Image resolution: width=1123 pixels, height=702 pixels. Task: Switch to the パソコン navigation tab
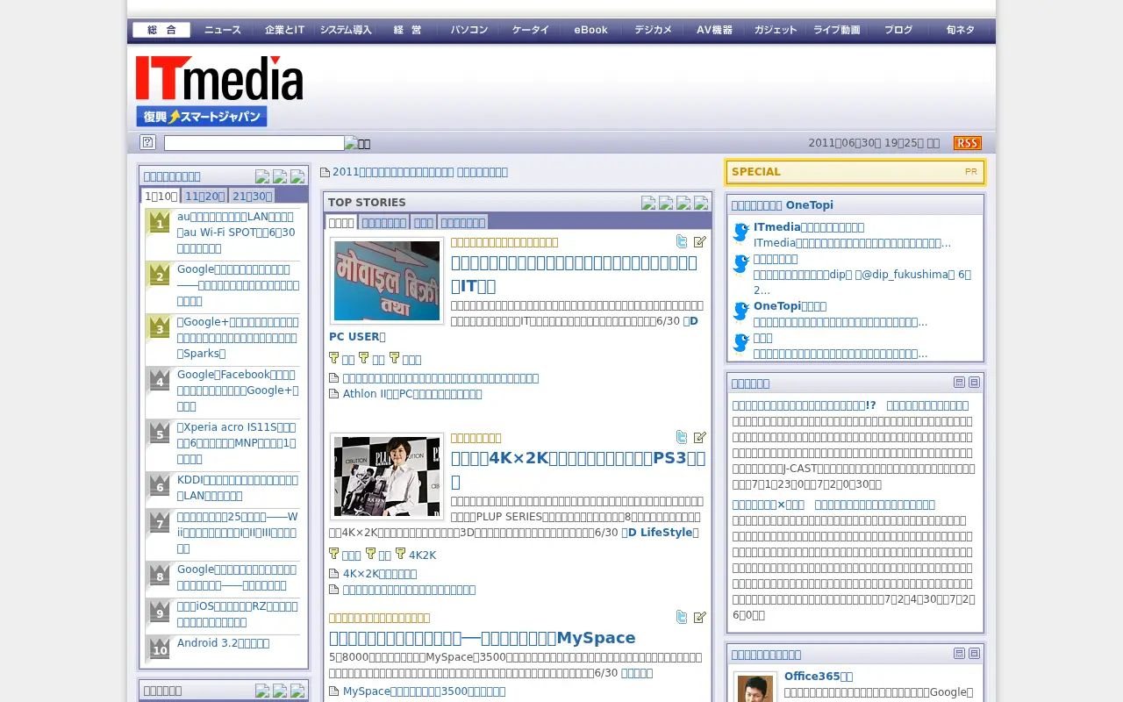coord(469,30)
